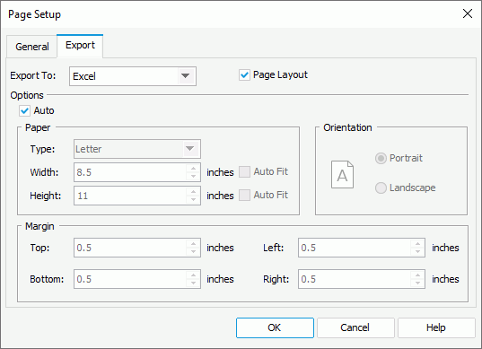Open Help for Page Setup
This screenshot has width=482, height=349.
436,327
